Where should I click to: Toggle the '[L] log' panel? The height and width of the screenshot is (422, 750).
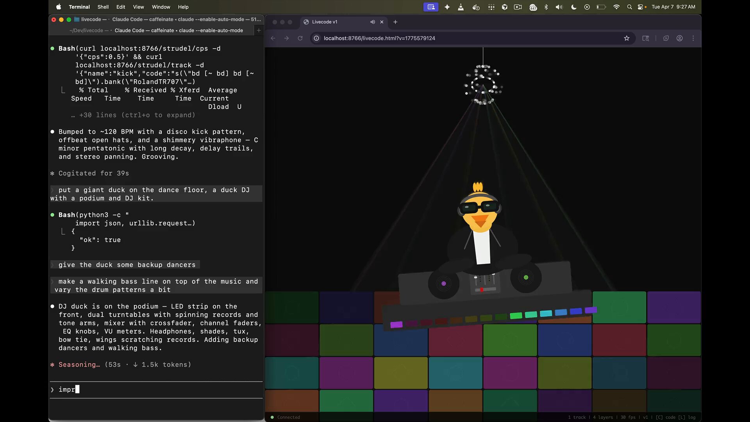click(686, 417)
